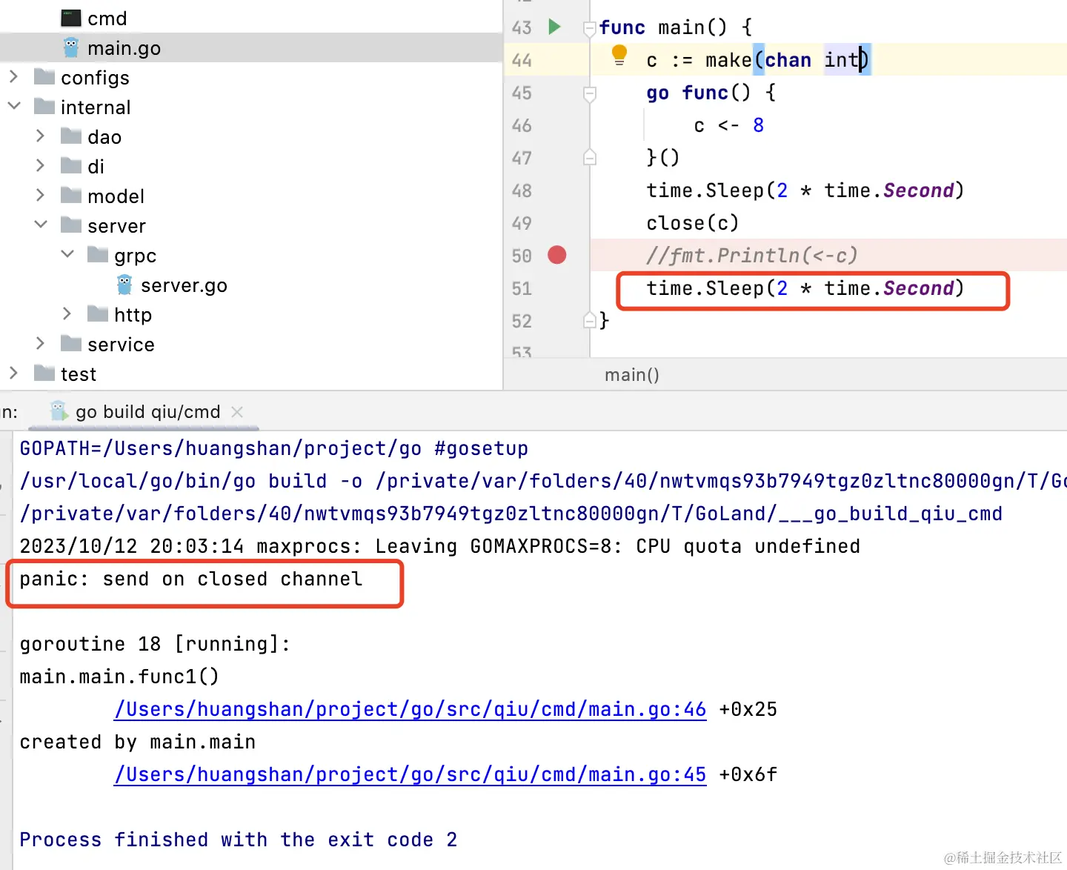The height and width of the screenshot is (870, 1067).
Task: Click the yellow lightbulb intention icon
Action: pyautogui.click(x=619, y=56)
